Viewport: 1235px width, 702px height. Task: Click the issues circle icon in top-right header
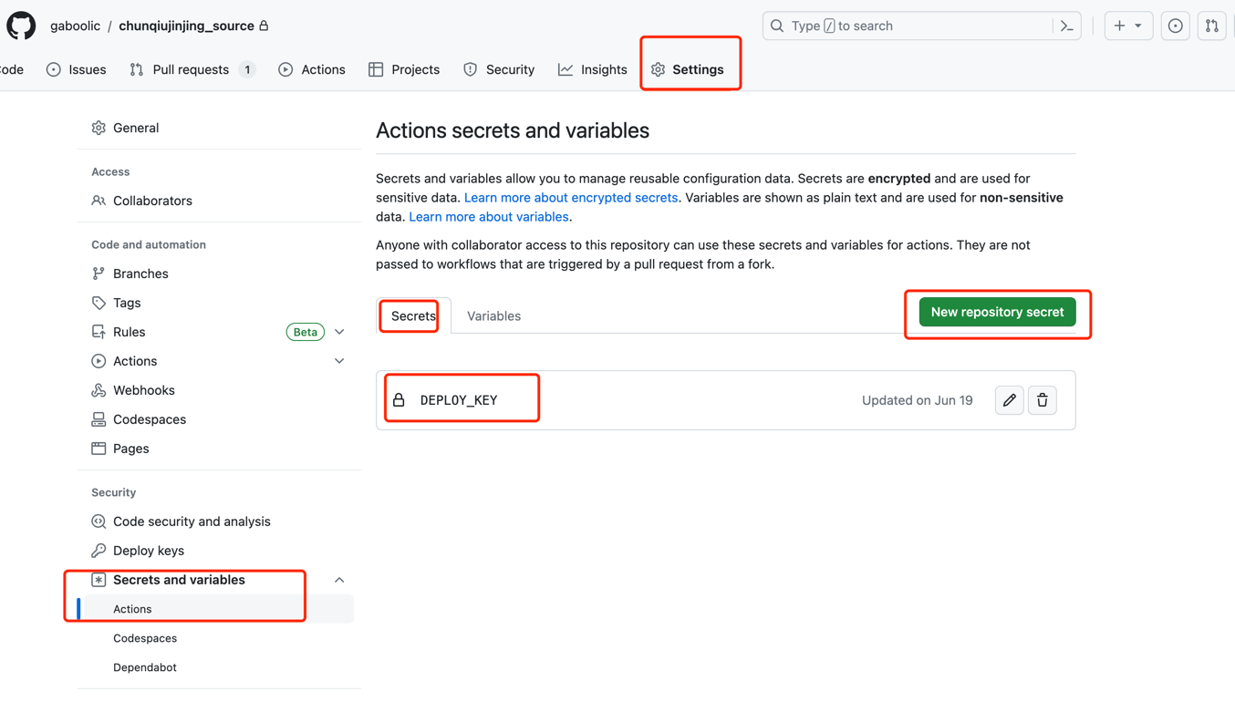[1175, 26]
